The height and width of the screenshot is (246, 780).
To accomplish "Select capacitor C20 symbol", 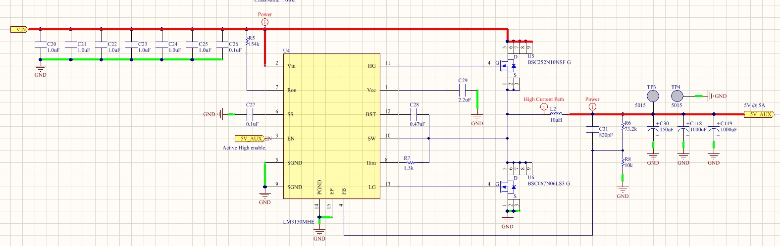I will point(40,45).
